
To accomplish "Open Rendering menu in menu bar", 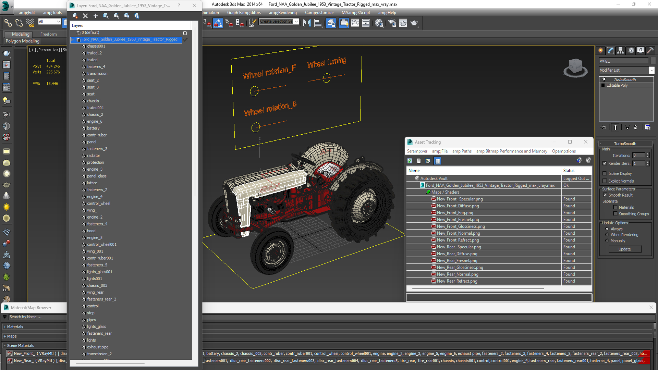I will pos(283,13).
